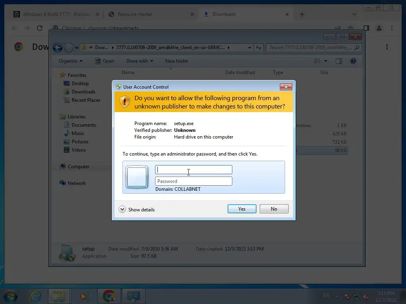Click the setup application icon in details pane
The height and width of the screenshot is (304, 406).
67,253
